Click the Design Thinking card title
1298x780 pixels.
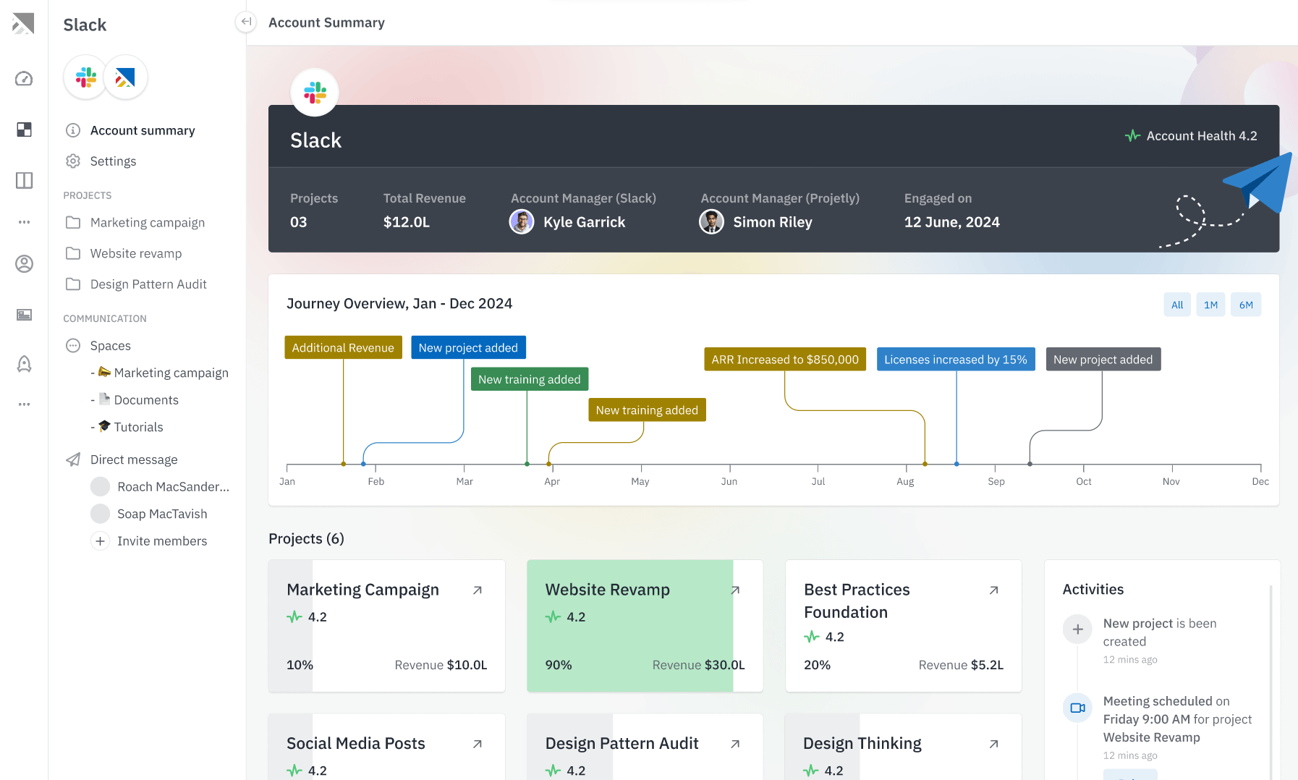[x=862, y=743]
